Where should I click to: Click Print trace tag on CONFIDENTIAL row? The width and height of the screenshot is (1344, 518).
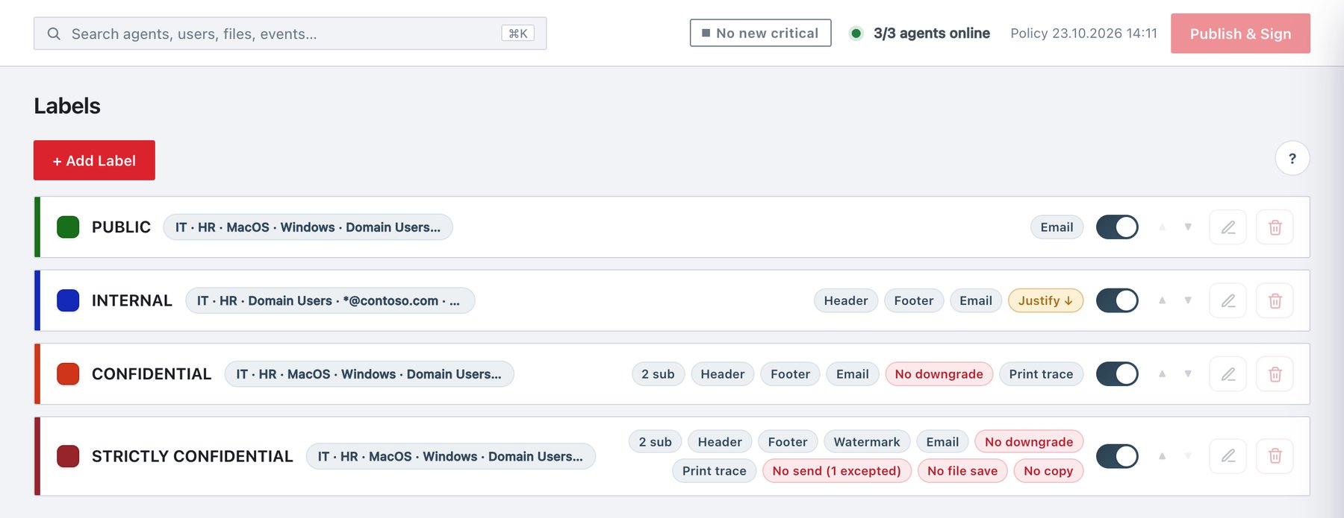1041,374
